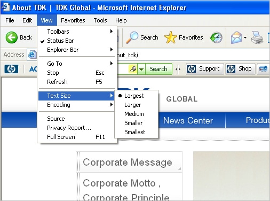The image size is (270, 201).
Task: Open the History clock icon
Action: click(216, 37)
